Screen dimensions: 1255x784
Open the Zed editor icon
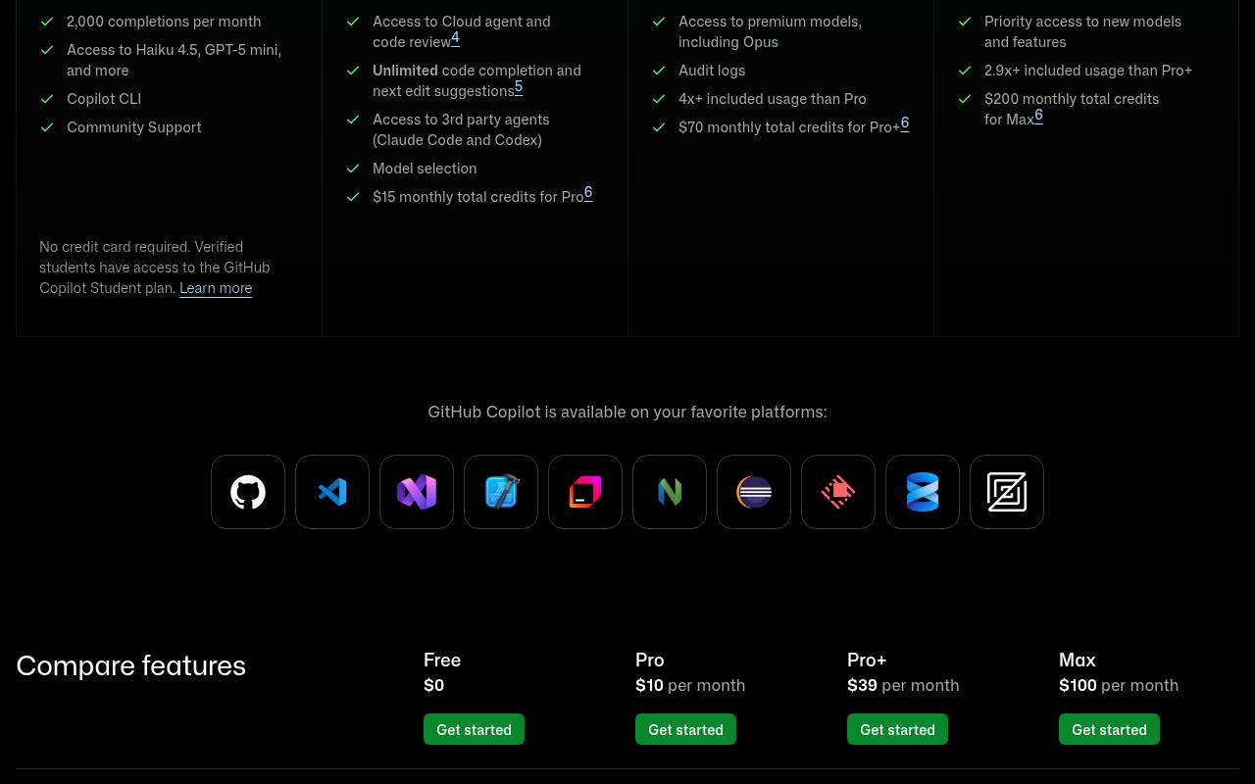click(1007, 492)
